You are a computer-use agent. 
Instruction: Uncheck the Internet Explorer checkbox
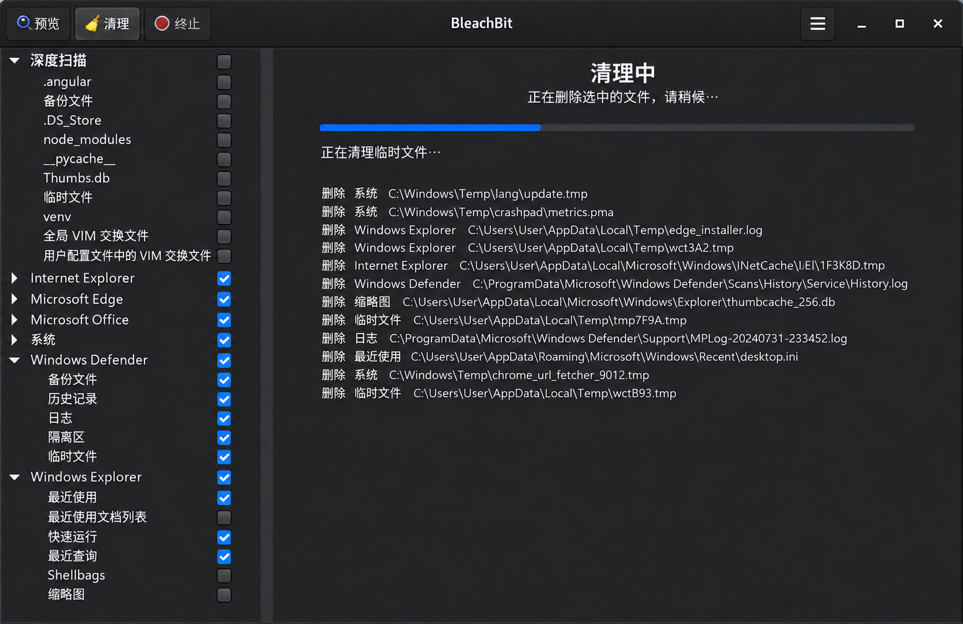[224, 279]
